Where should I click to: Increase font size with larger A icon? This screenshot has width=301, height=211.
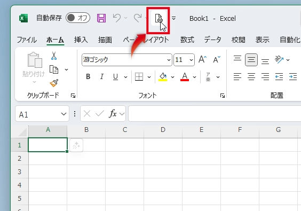(202, 60)
